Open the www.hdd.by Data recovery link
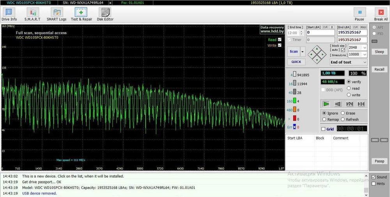 coord(272,30)
